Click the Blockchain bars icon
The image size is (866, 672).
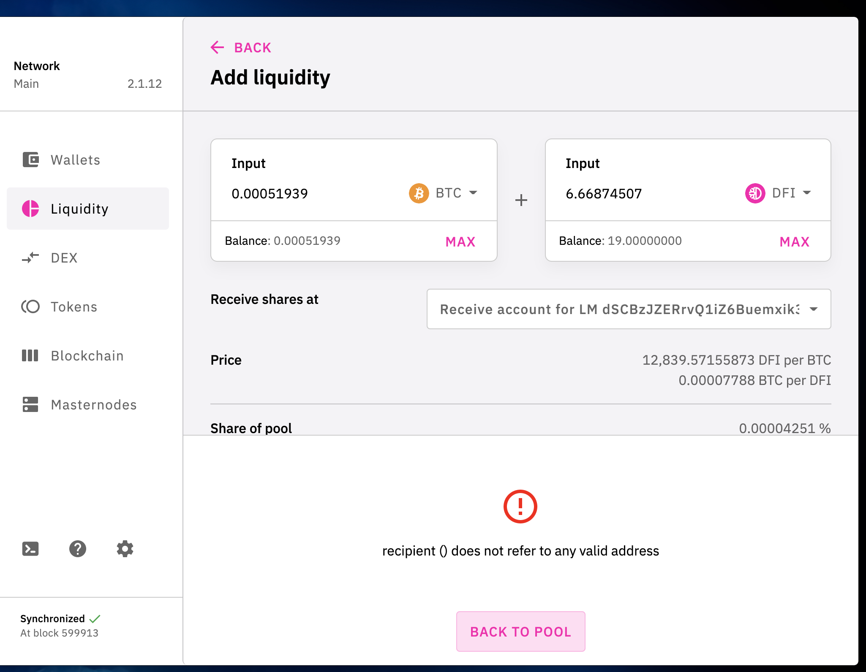pyautogui.click(x=30, y=355)
